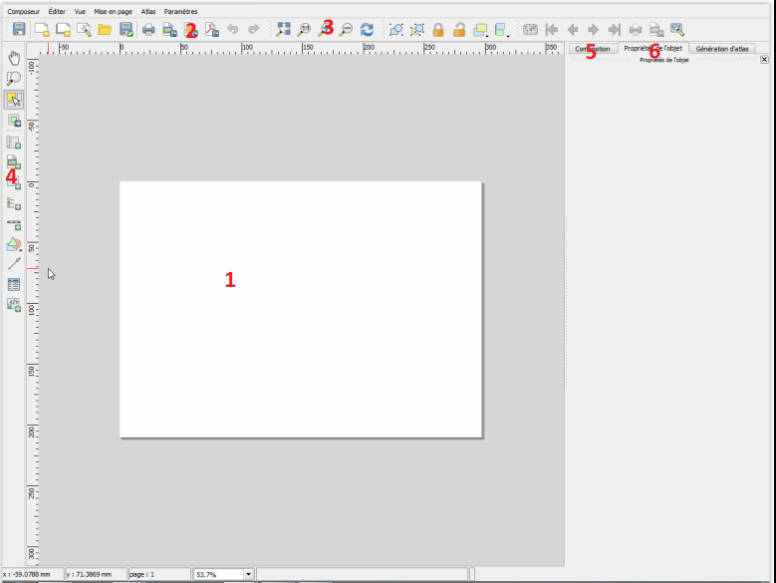Toggle atlas preview
Viewport: 776px width, 583px height.
click(x=530, y=30)
